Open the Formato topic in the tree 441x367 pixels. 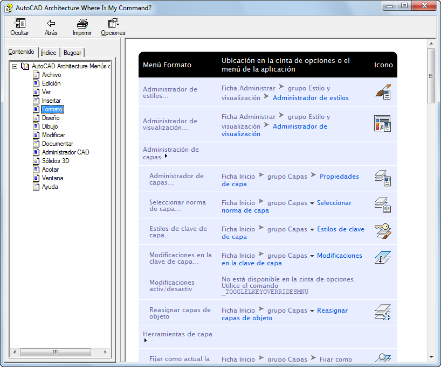pyautogui.click(x=52, y=109)
